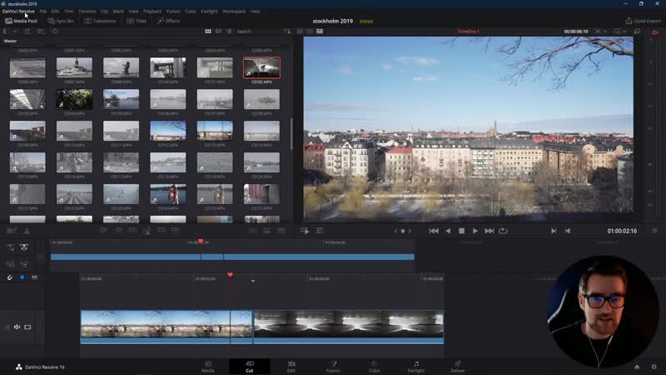Toggle audio mute icon at top right
The height and width of the screenshot is (375, 666).
coord(655,32)
